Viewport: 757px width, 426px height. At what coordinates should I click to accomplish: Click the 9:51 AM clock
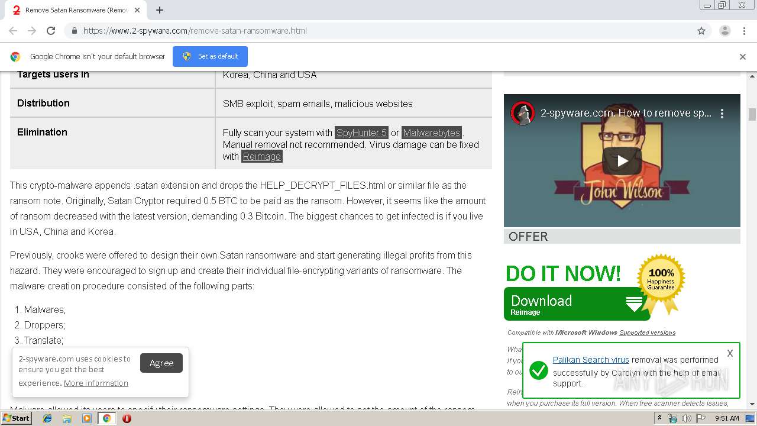click(x=727, y=418)
